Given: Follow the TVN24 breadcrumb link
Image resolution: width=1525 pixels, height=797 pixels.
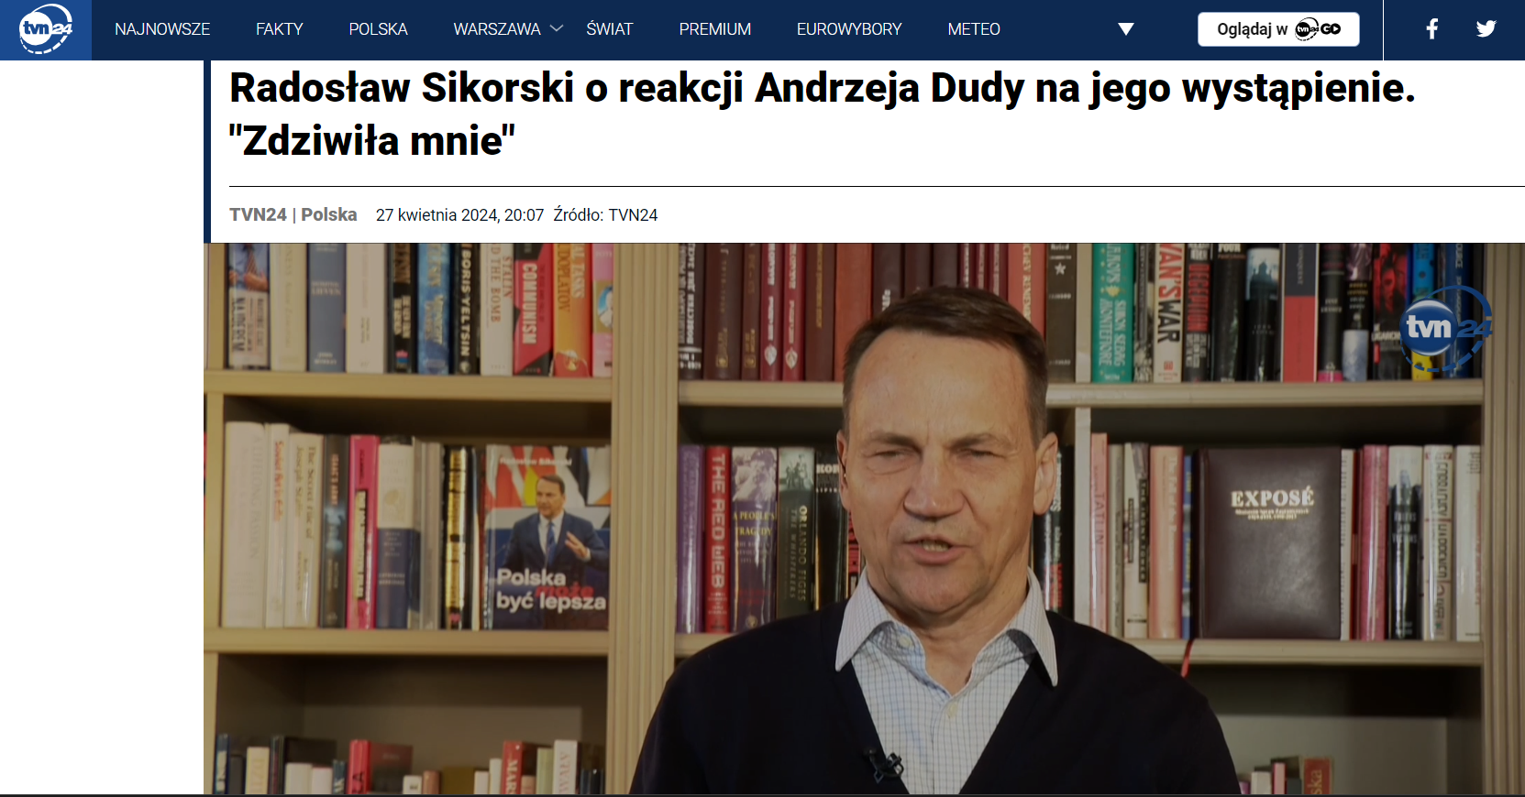Looking at the screenshot, I should 258,214.
